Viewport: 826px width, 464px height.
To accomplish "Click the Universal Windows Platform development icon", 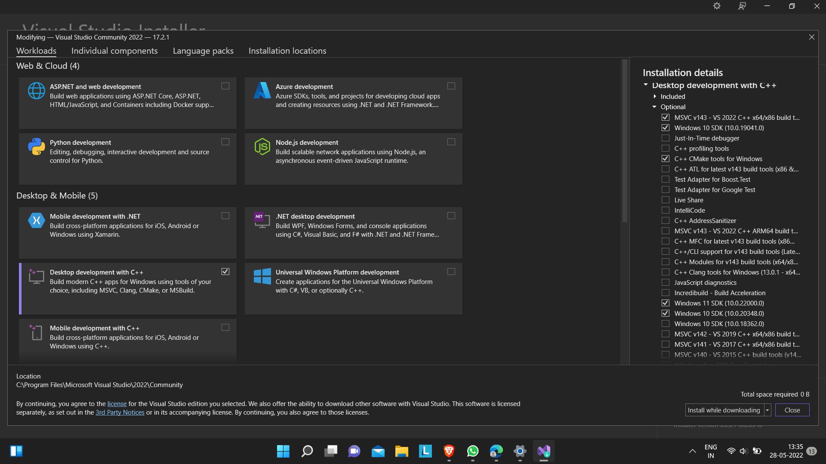I will tap(262, 276).
